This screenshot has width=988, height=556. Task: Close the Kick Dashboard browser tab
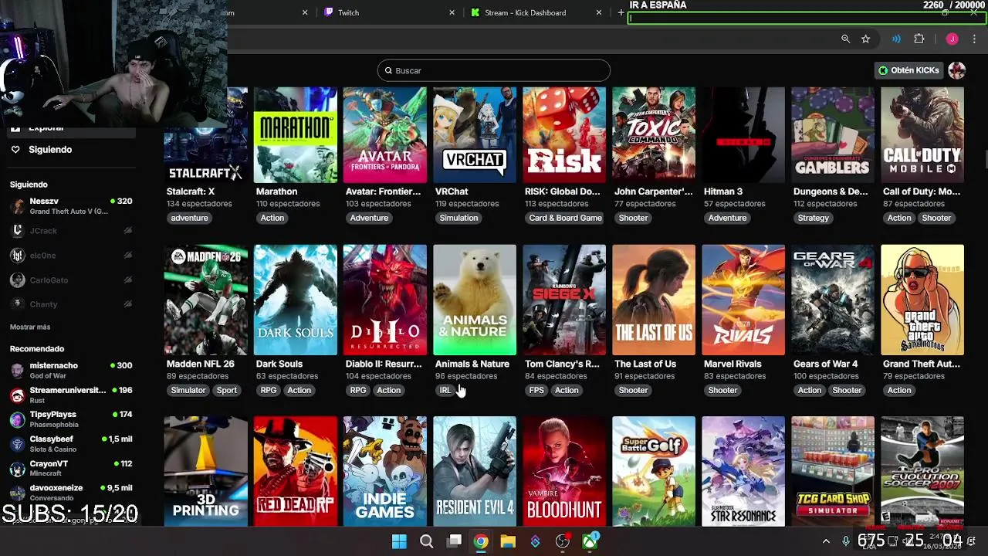598,12
